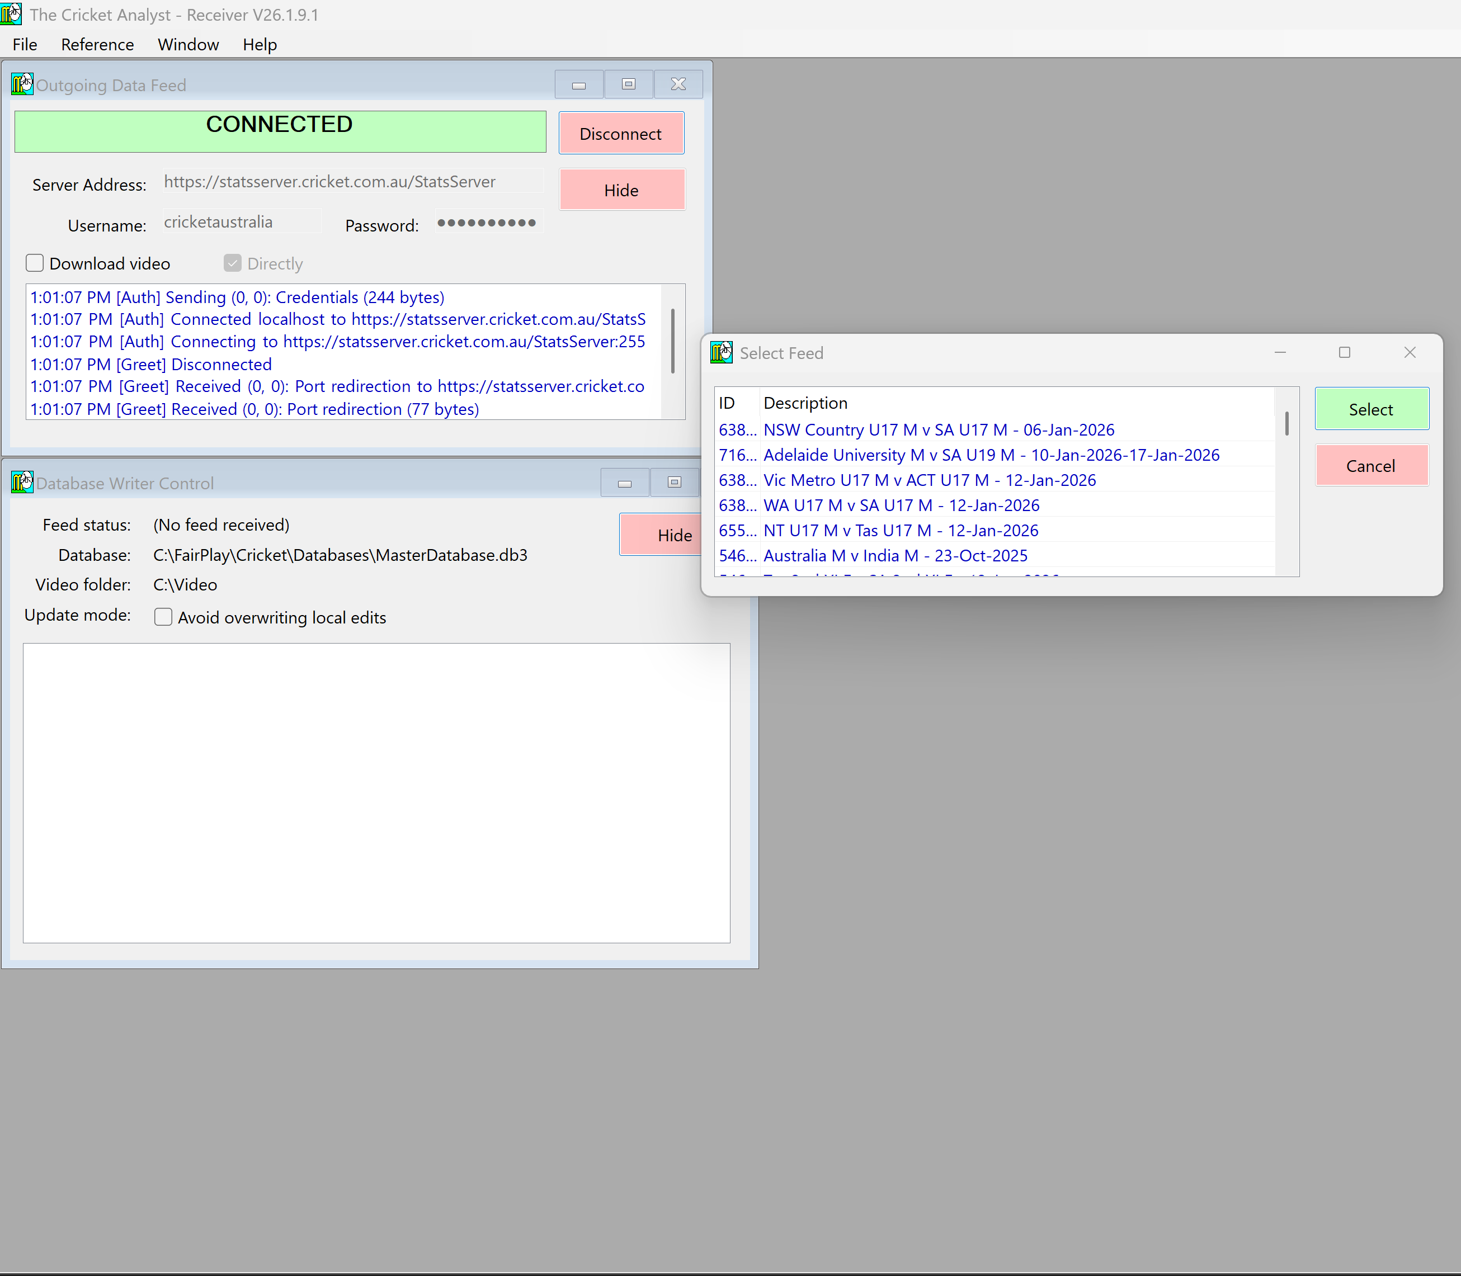Select NT U17 M v Tas U17 M feed

[x=995, y=530]
